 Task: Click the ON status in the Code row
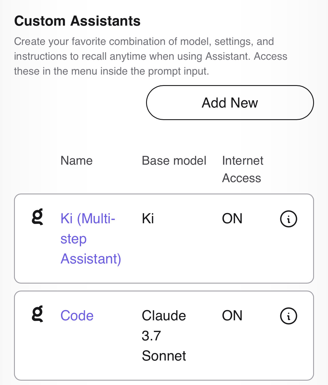232,316
